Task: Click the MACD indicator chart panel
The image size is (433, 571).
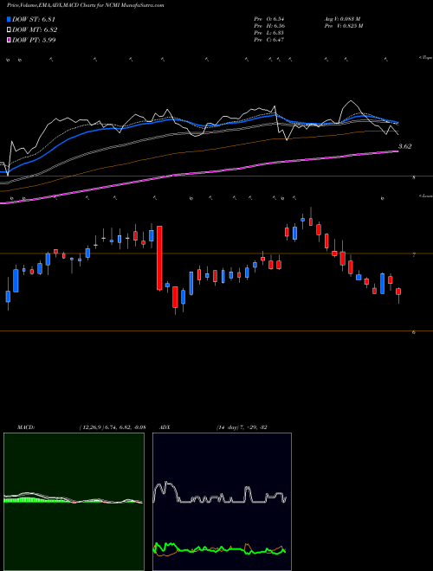Action: pos(74,502)
